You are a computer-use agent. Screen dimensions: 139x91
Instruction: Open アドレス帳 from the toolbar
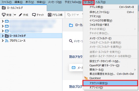click(x=55, y=15)
